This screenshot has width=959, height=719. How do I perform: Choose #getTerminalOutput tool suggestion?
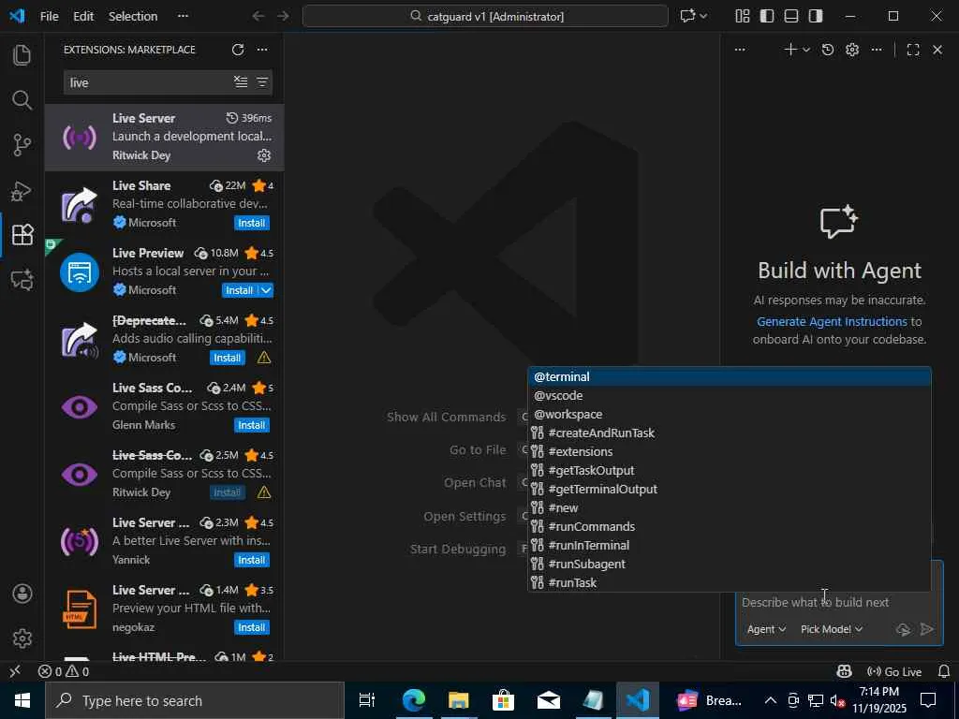(x=729, y=489)
